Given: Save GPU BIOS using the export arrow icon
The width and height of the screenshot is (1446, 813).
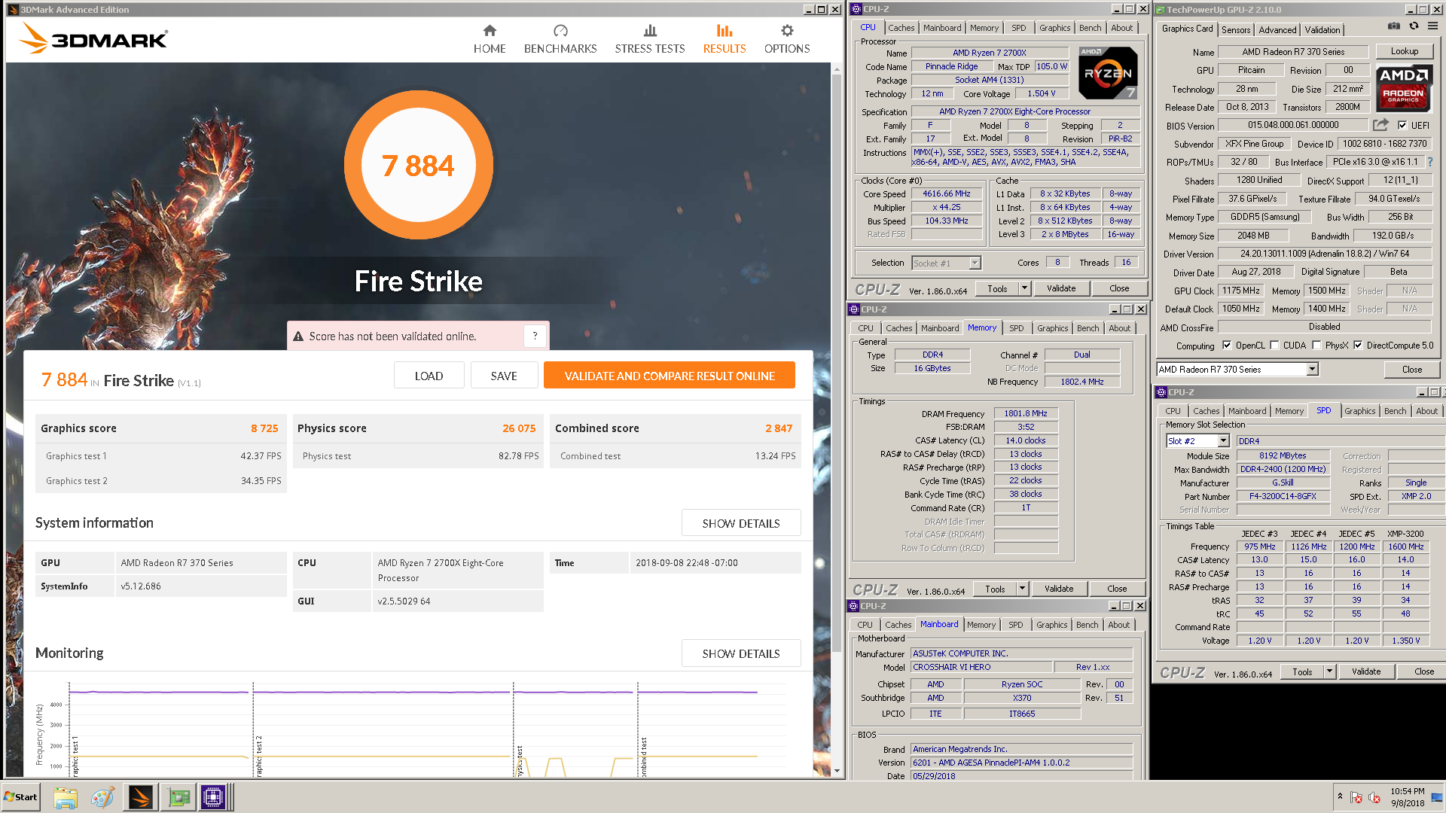Looking at the screenshot, I should point(1380,125).
